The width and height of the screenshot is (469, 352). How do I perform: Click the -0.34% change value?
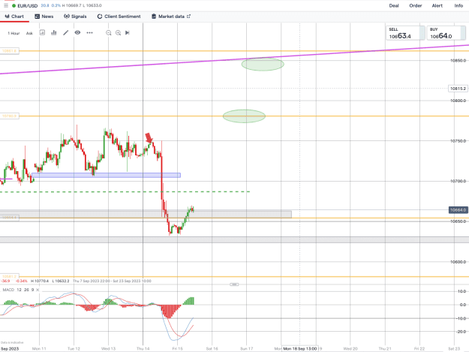(21, 281)
